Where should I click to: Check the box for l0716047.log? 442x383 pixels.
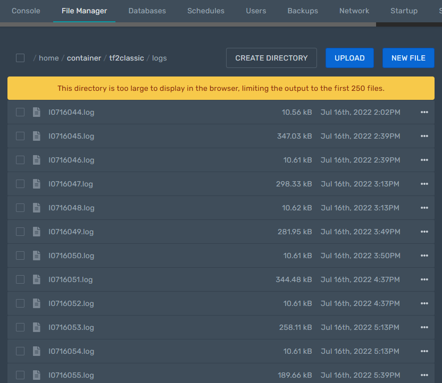point(20,184)
